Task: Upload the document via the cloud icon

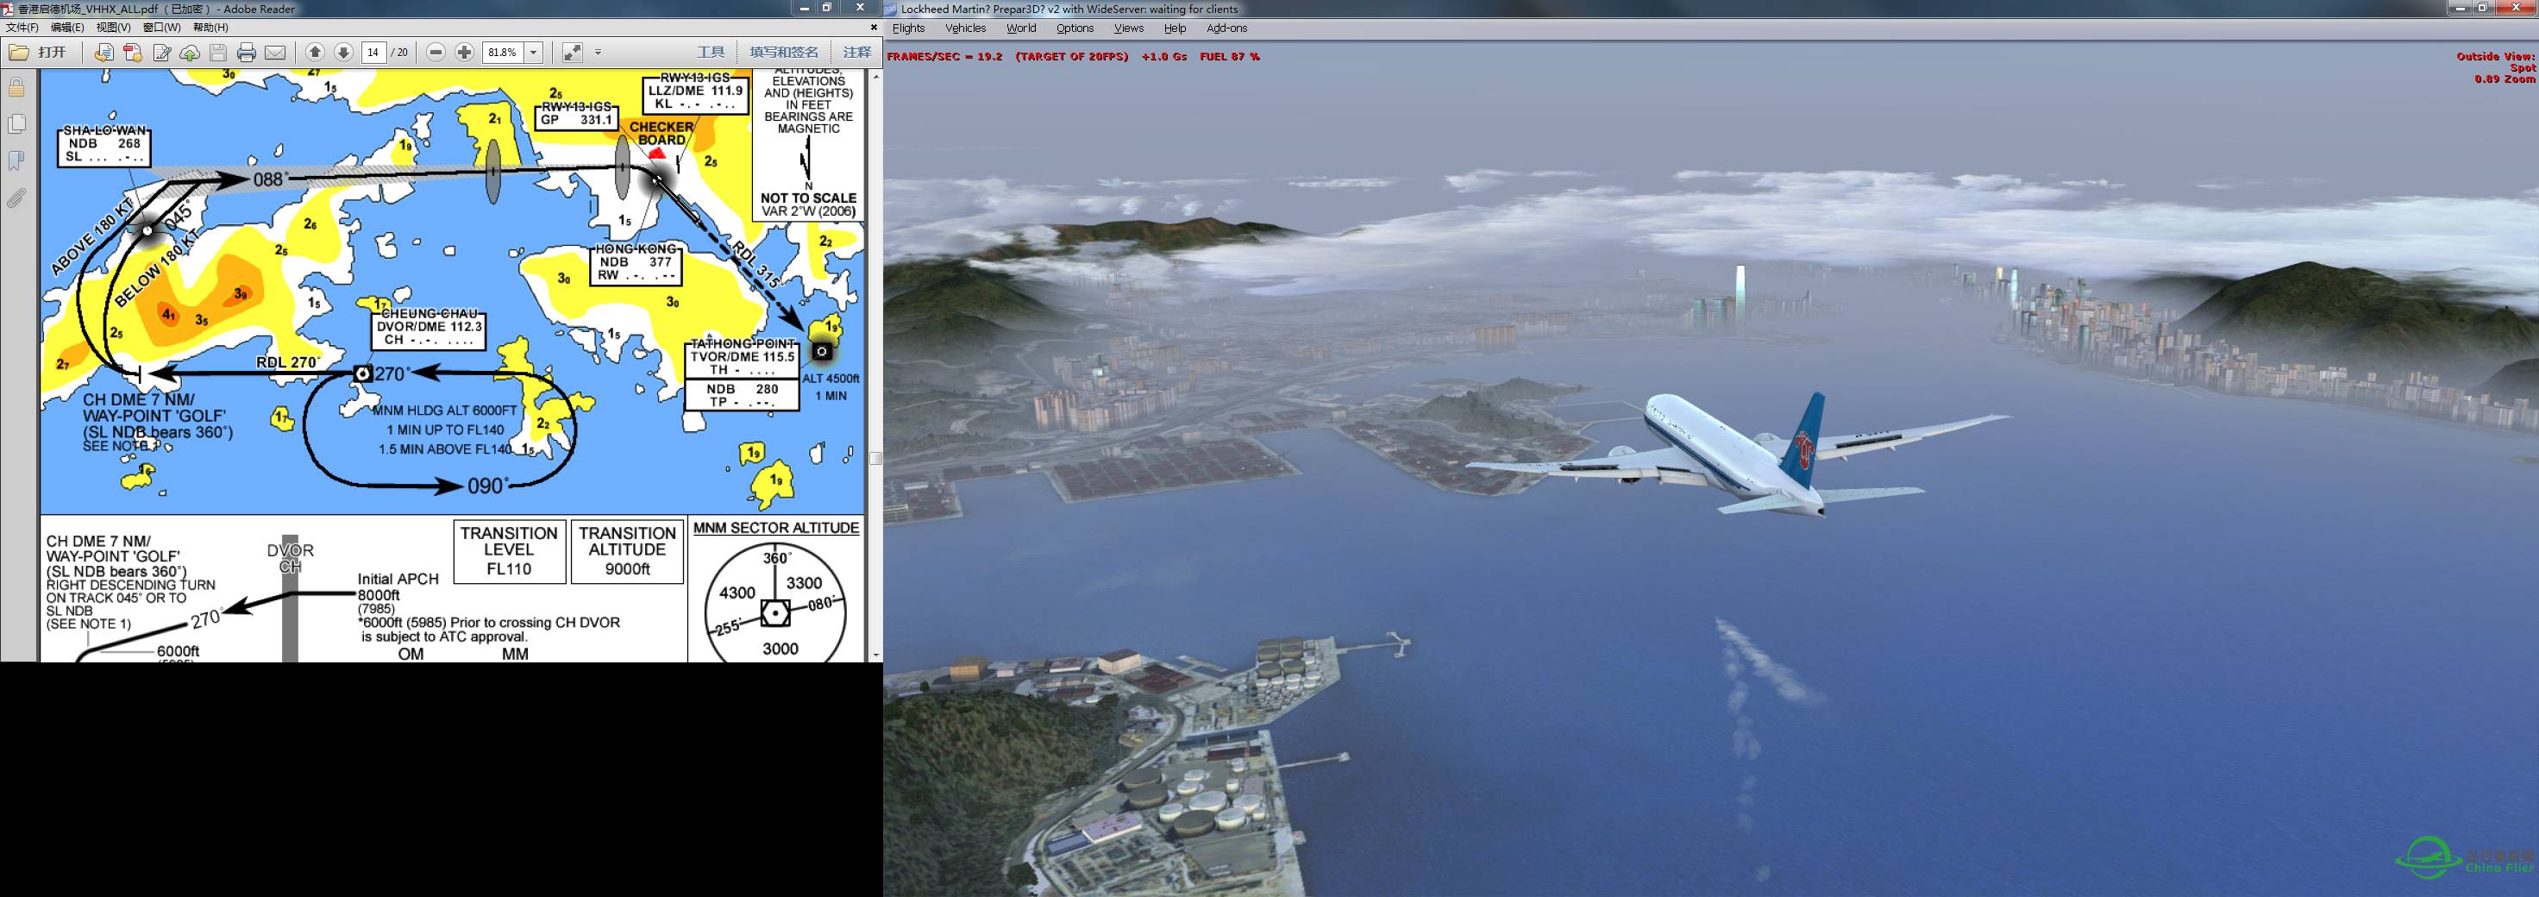Action: (189, 53)
